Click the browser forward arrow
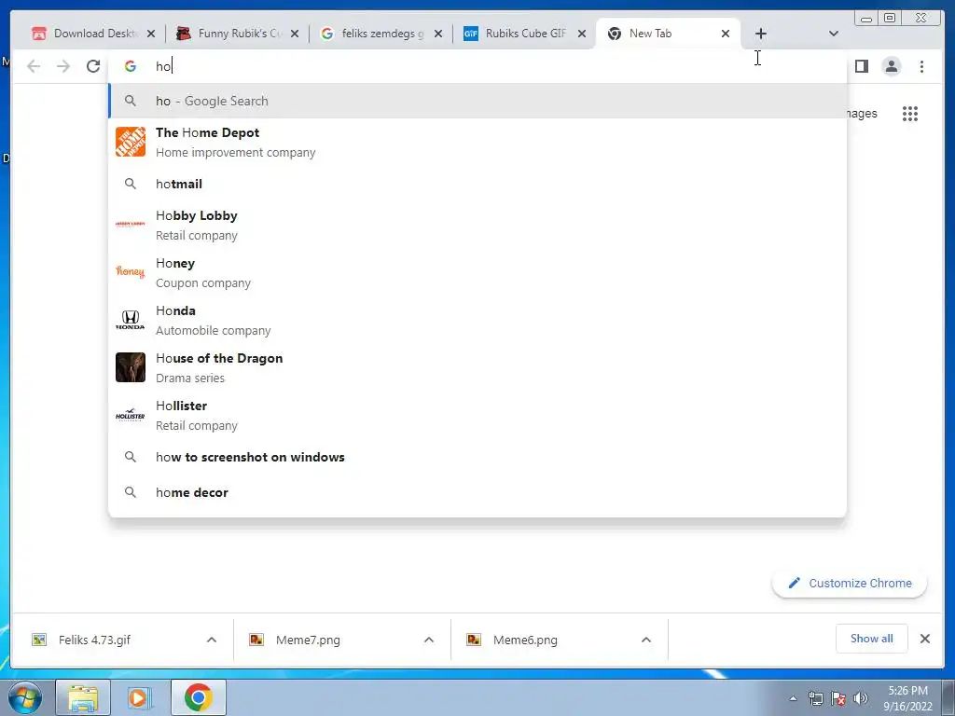The width and height of the screenshot is (955, 716). coord(63,66)
